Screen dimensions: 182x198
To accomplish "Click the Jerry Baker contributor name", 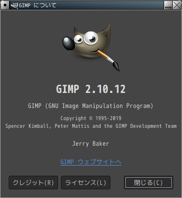I will click(x=91, y=144).
